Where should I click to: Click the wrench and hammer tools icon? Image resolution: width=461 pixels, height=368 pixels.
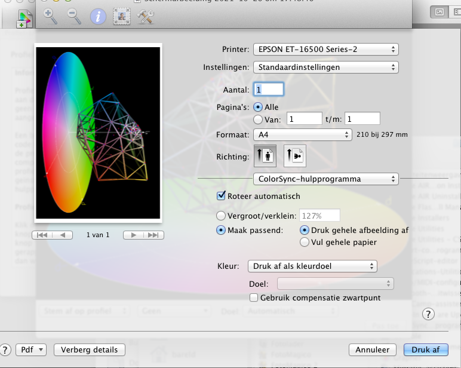(x=146, y=16)
